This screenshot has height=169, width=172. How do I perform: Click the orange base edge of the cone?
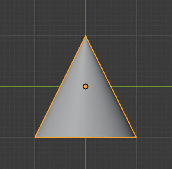[x=85, y=137]
